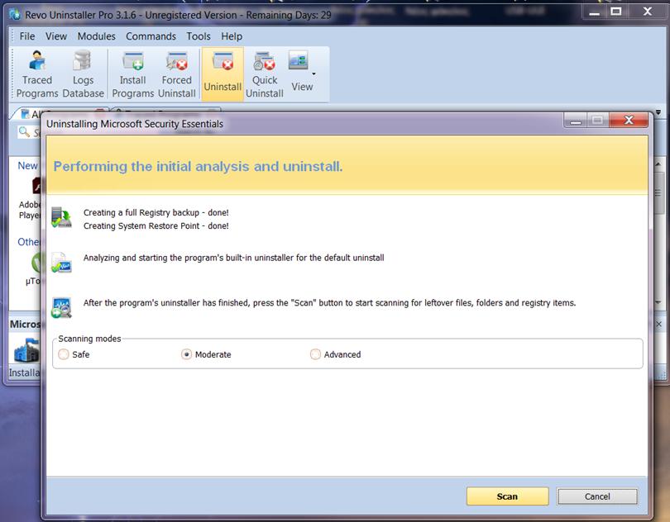Minimize the Revo Uninstaller Pro main window

[x=594, y=12]
